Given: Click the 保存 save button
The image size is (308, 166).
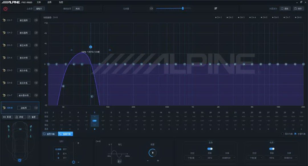Looking at the screenshot, I should point(298,9).
